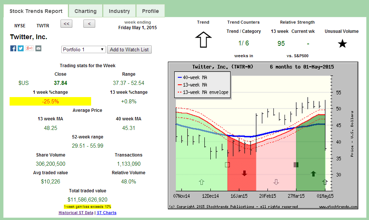Screen dimensions: 369x220
Task: Click hollow up-arrow marker at 01May15
Action: pyautogui.click(x=325, y=182)
